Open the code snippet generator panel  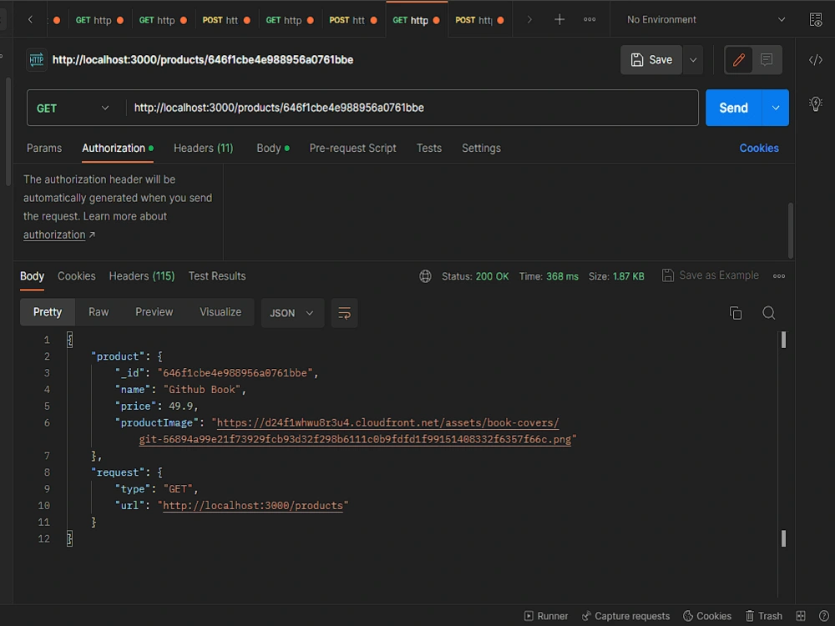(817, 59)
